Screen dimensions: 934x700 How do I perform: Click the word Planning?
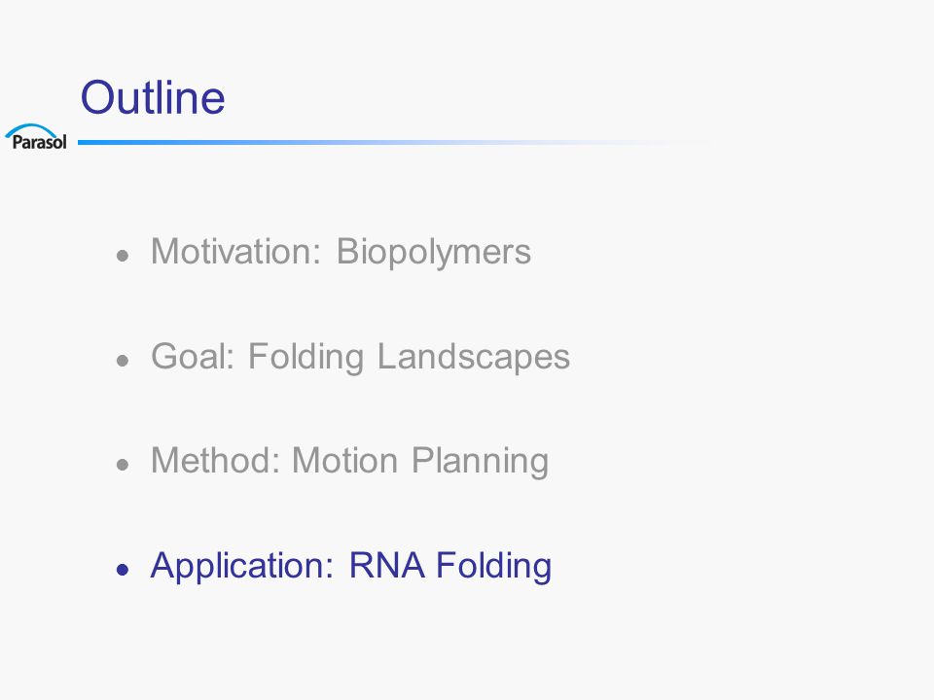click(481, 462)
